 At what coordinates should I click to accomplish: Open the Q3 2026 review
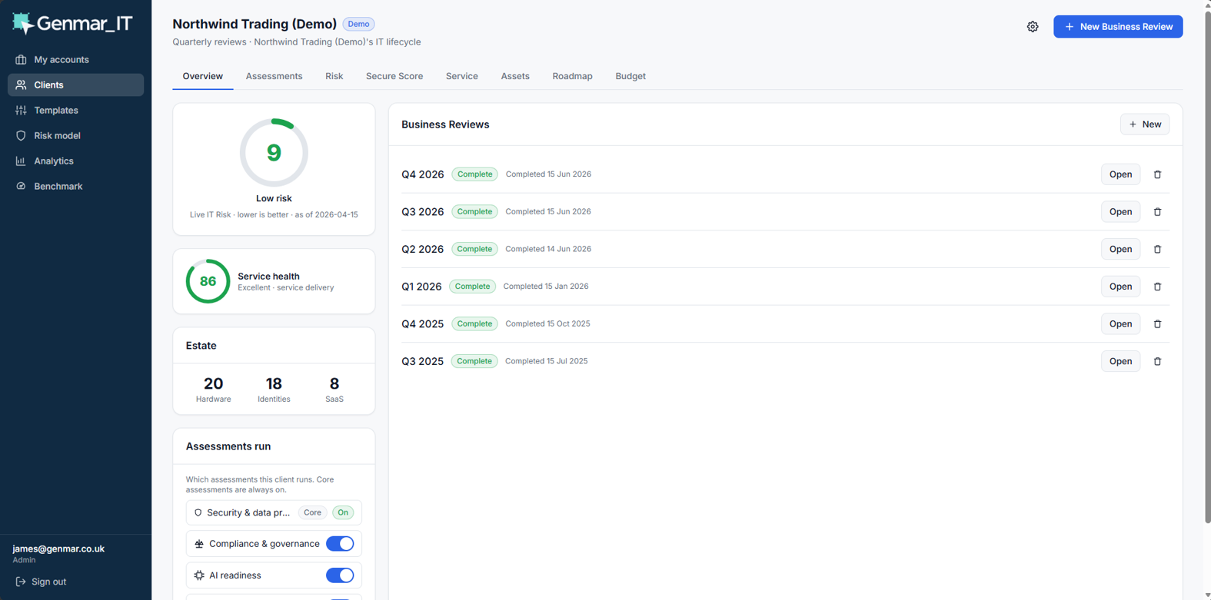coord(1120,212)
